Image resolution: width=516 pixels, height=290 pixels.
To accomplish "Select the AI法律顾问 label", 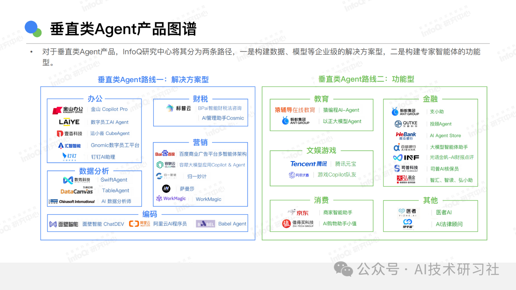I will pyautogui.click(x=449, y=224).
